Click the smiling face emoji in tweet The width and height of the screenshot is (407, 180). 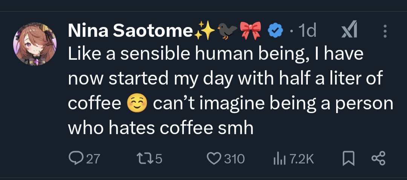coord(137,103)
